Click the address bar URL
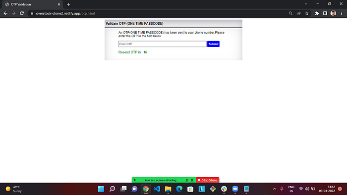 (x=65, y=13)
